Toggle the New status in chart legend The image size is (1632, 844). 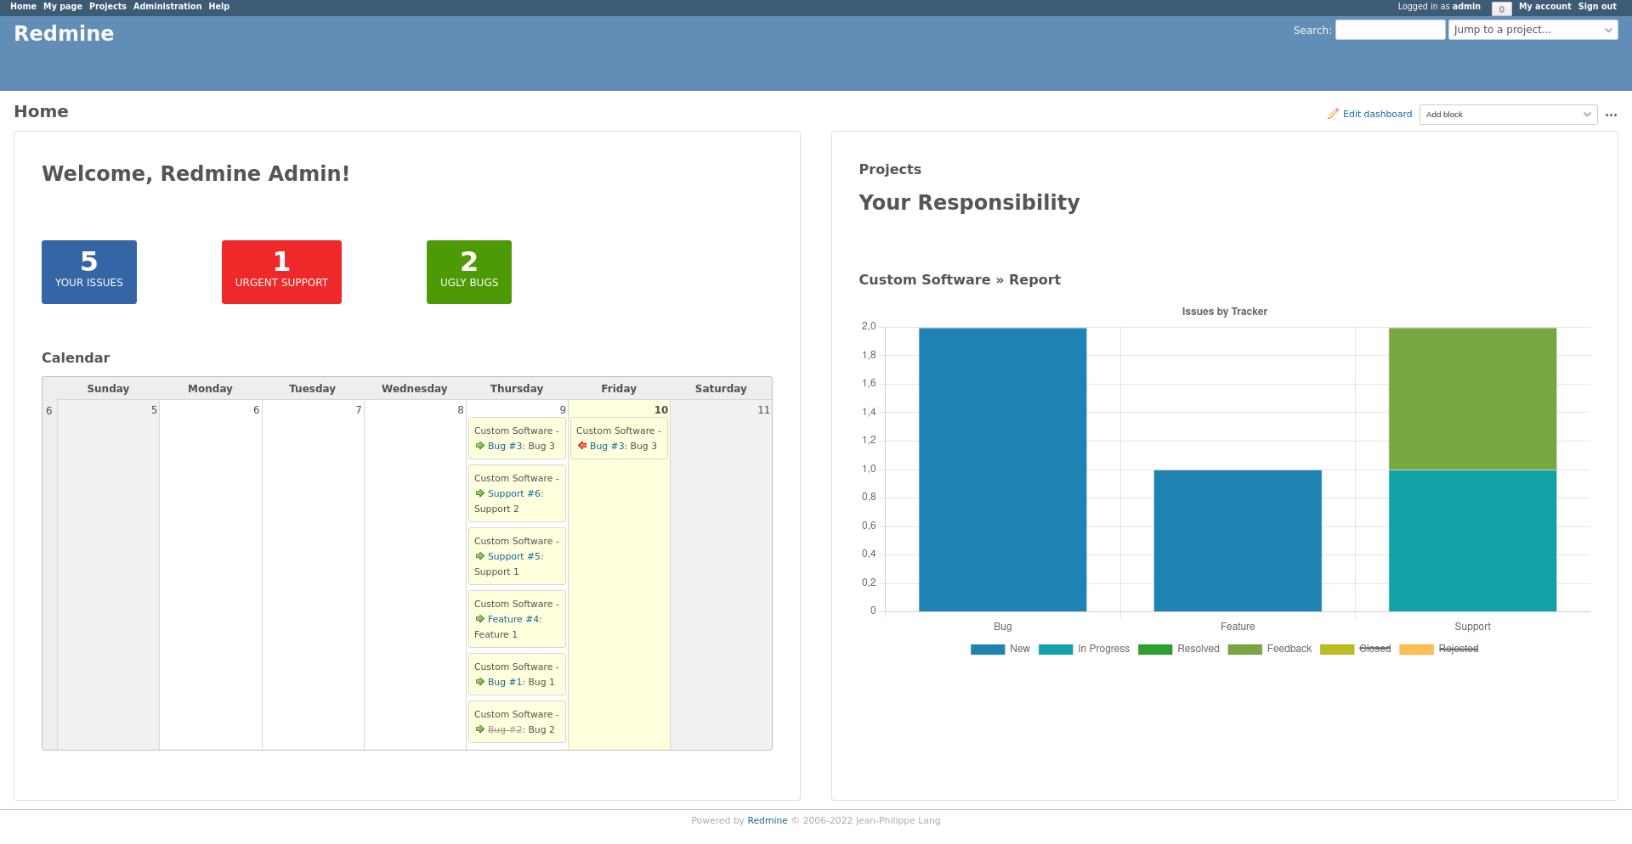click(x=1000, y=649)
